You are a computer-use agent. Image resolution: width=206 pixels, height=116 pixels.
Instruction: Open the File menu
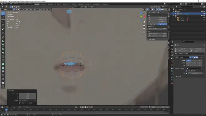point(6,4)
